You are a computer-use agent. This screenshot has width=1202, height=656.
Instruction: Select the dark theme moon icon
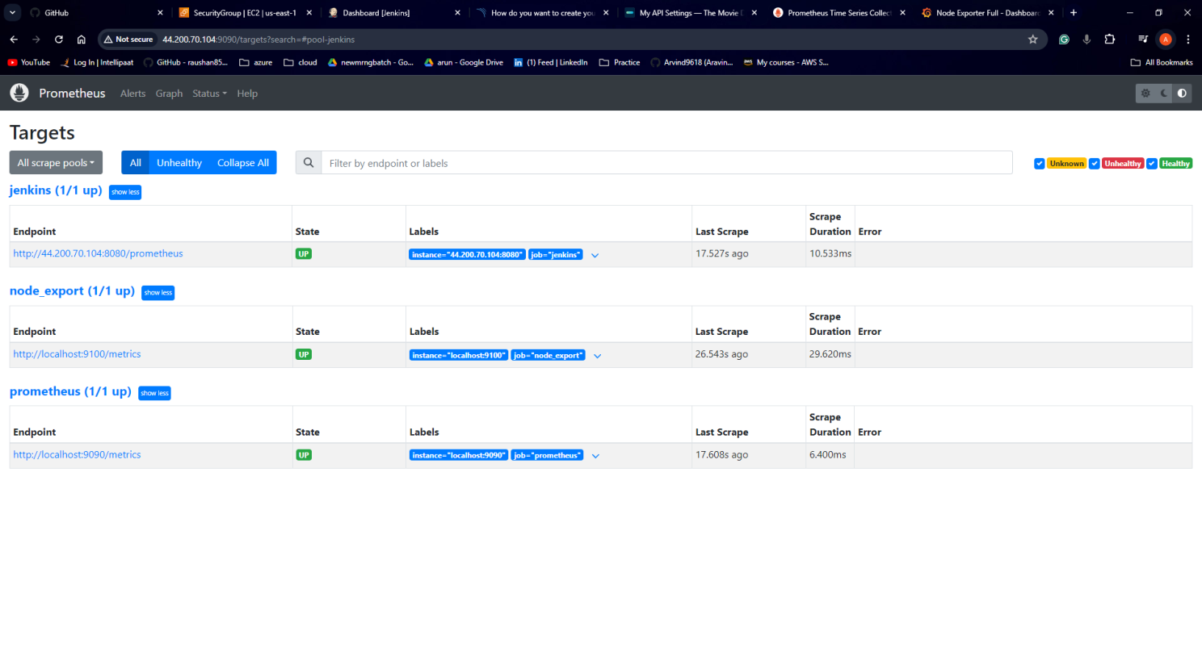[x=1164, y=94]
